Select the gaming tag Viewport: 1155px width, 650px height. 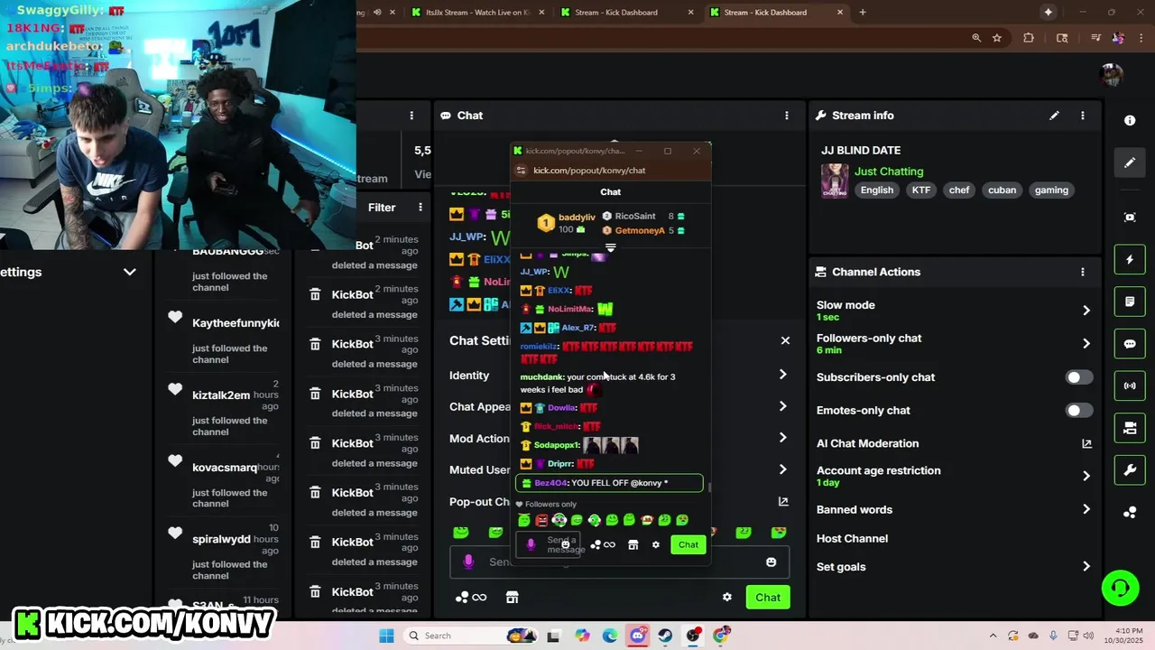pos(1051,190)
